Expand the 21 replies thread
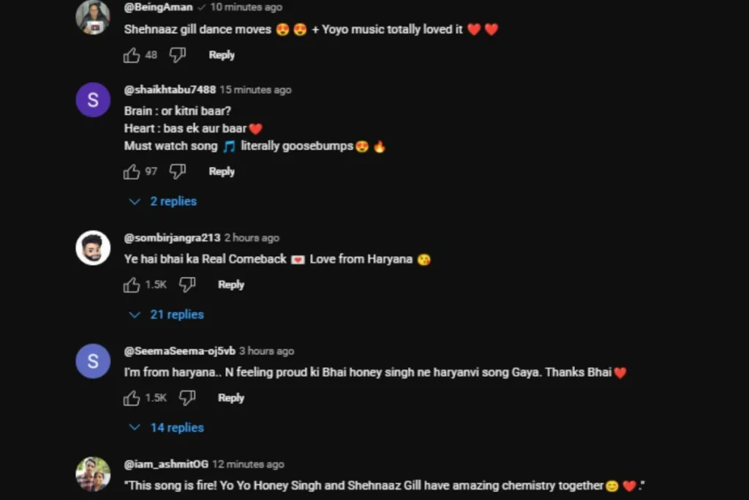Image resolution: width=749 pixels, height=500 pixels. pyautogui.click(x=166, y=315)
